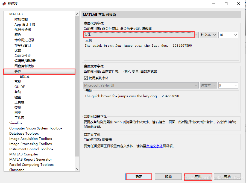This screenshot has height=183, width=246.
Task: Open the MATLAB Compiler preferences
Action: (x=24, y=154)
